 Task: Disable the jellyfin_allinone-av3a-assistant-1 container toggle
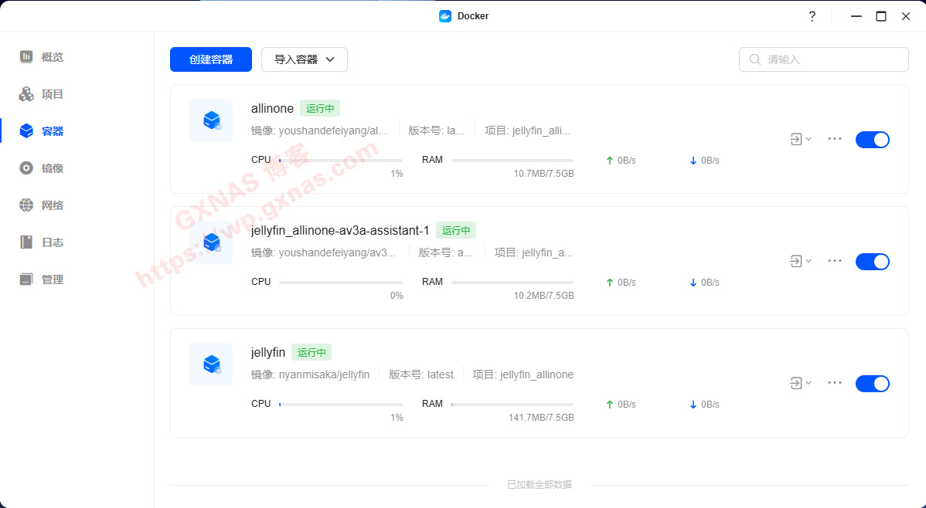872,262
